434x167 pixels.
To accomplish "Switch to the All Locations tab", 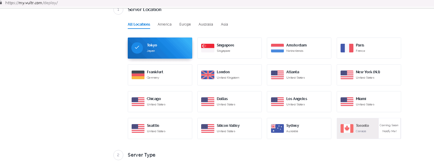I will click(x=139, y=24).
